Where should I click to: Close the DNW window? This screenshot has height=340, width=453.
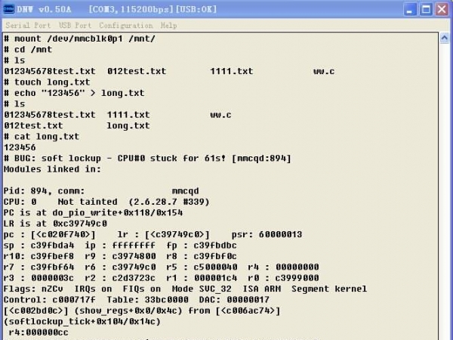(442, 10)
